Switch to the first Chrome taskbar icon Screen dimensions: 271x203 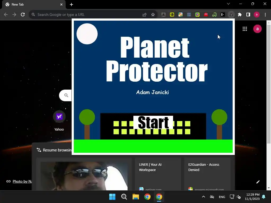point(147,197)
